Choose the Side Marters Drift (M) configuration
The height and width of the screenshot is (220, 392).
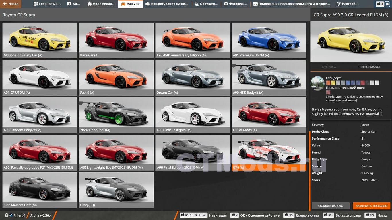coord(40,190)
